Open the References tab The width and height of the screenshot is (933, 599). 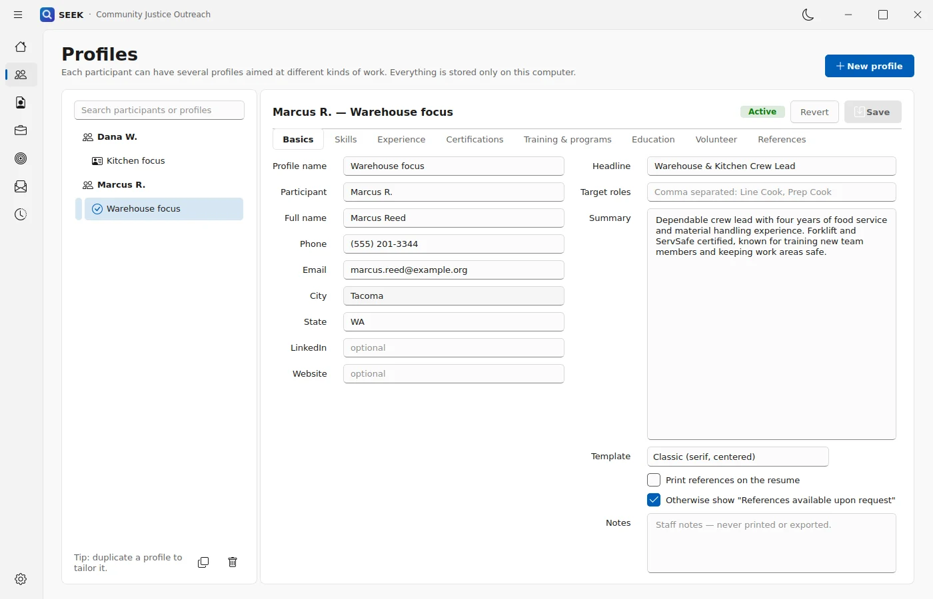782,139
